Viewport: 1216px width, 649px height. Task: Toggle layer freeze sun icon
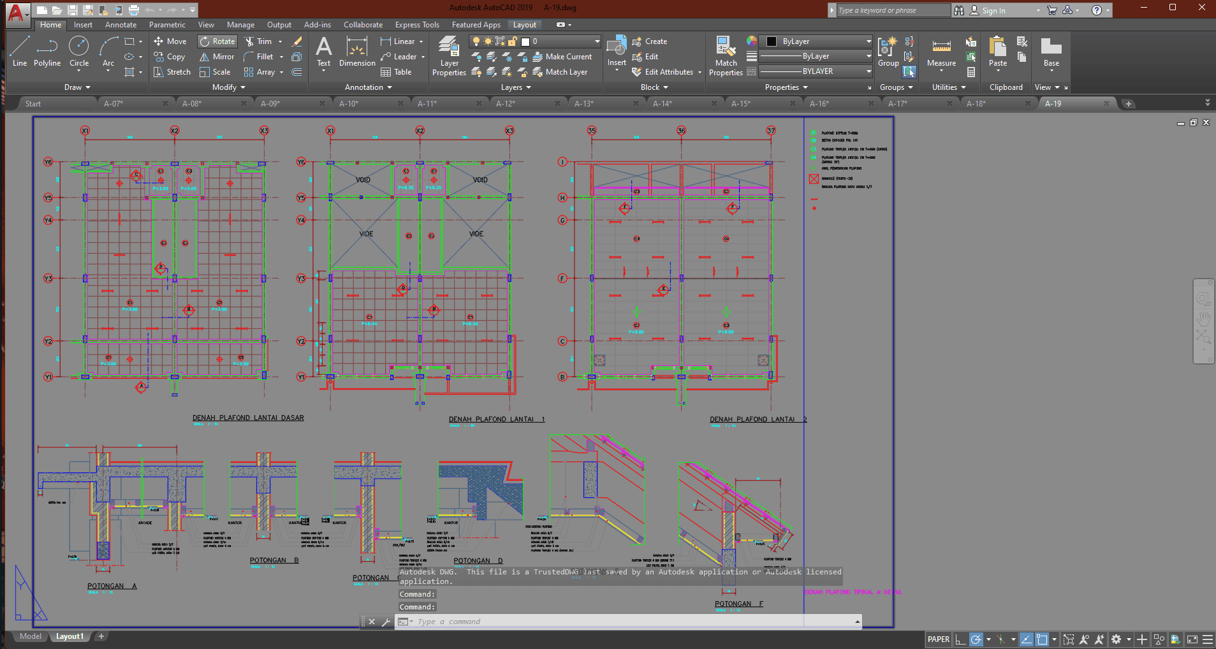(488, 41)
